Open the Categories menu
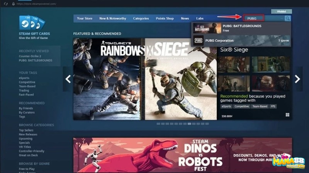 coord(141,18)
